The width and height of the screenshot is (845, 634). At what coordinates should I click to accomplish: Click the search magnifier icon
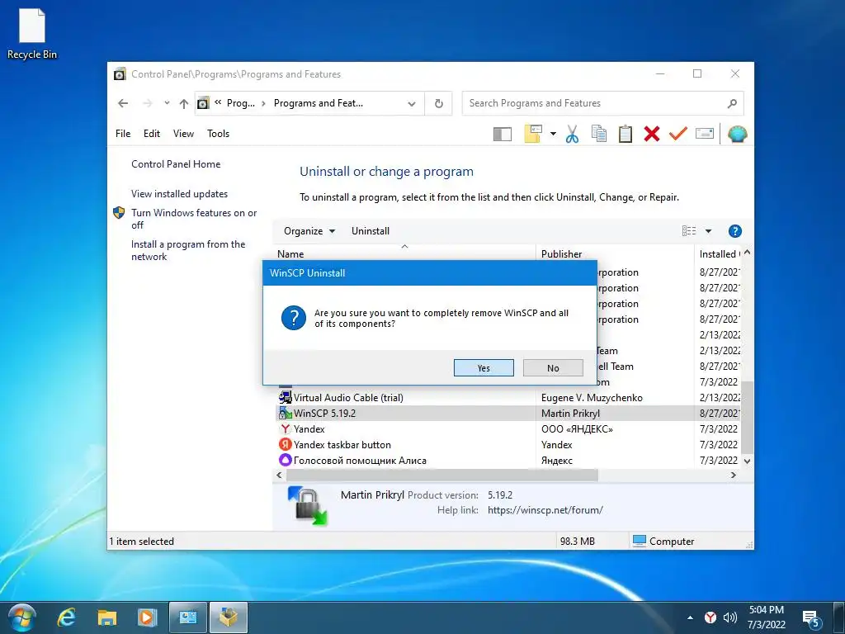point(731,103)
